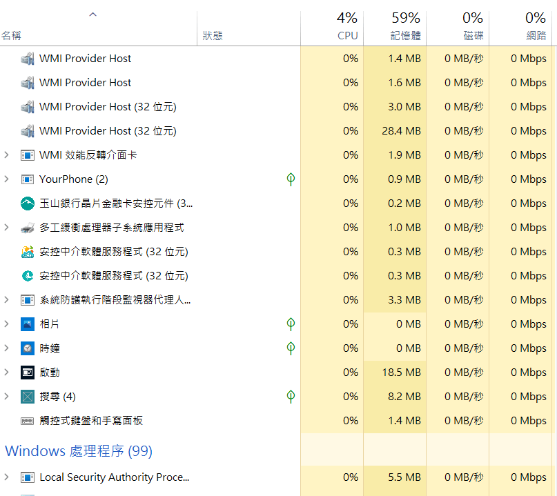
Task: Click the 系統防護執行階段監視器代理人 icon
Action: [28, 300]
